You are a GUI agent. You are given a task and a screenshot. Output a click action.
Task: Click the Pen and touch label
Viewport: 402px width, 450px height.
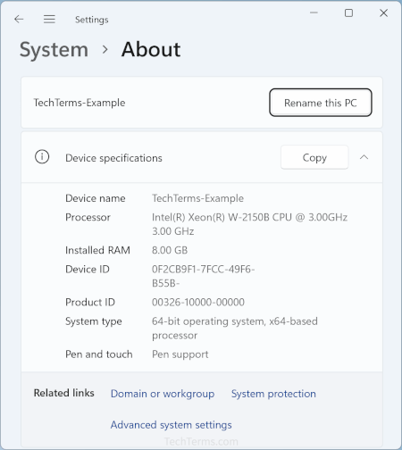pos(99,354)
